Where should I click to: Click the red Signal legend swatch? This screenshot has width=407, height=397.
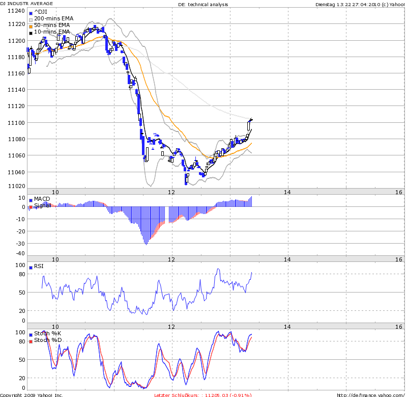point(31,207)
